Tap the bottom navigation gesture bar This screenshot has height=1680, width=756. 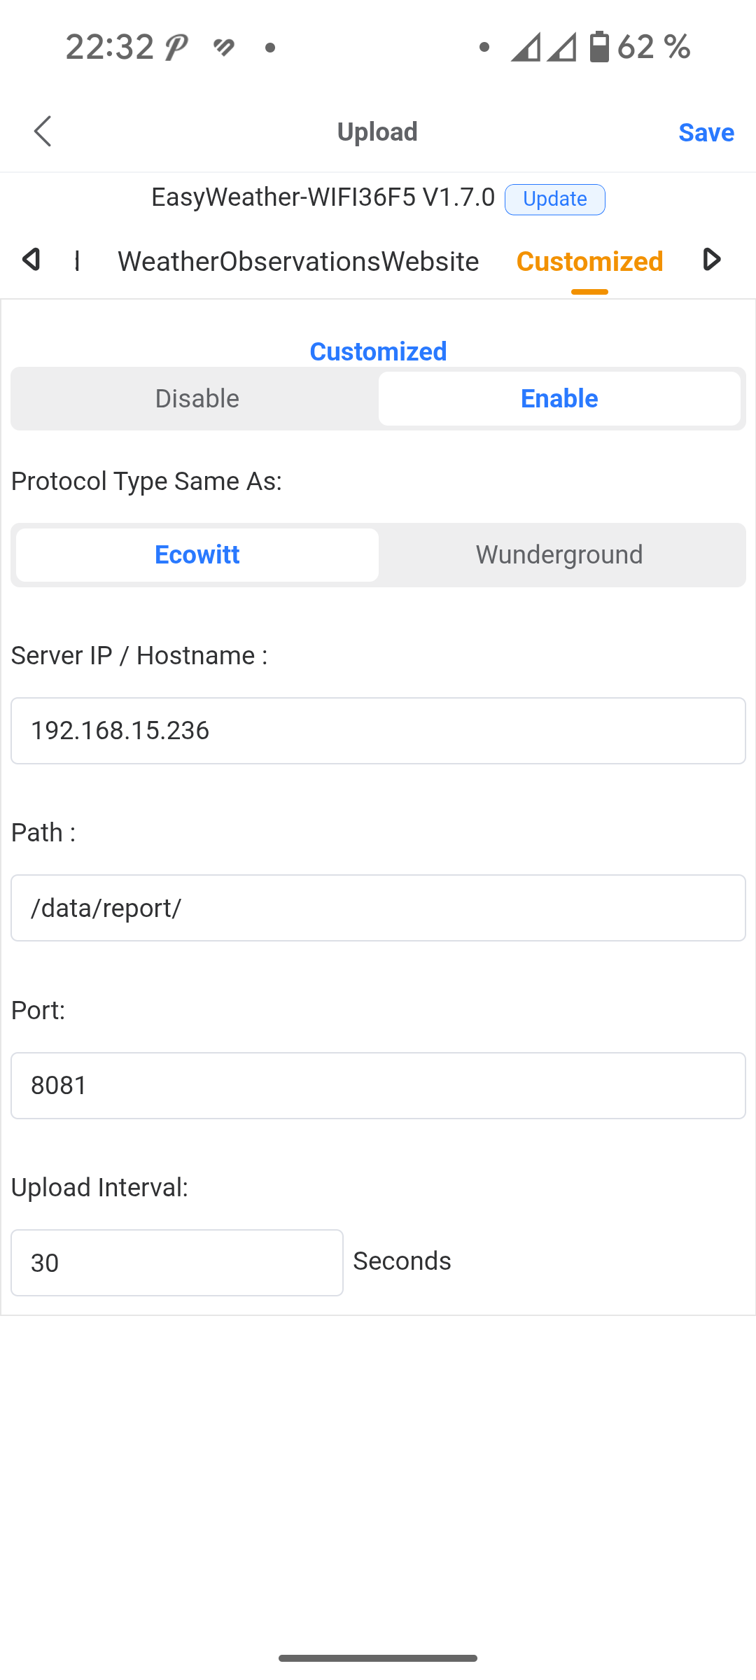coord(378,1658)
